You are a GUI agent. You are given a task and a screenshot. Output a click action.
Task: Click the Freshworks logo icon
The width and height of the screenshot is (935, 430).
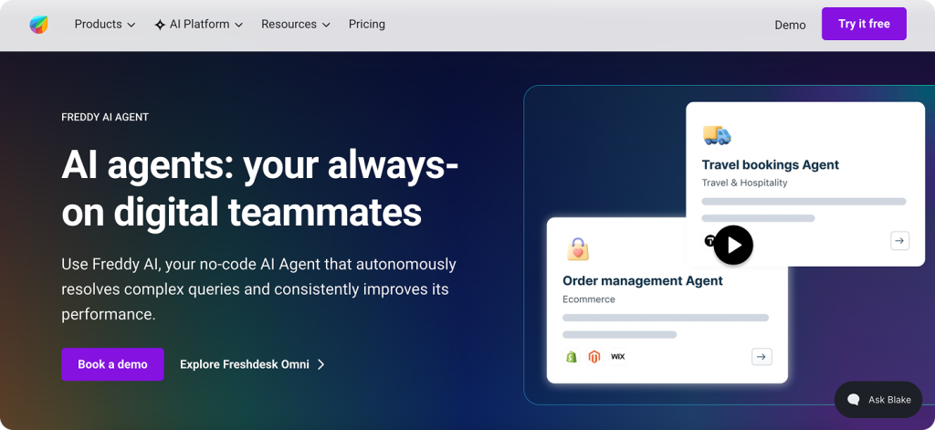[38, 25]
